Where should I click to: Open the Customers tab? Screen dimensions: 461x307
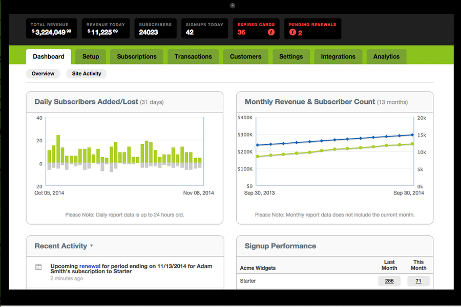click(245, 56)
